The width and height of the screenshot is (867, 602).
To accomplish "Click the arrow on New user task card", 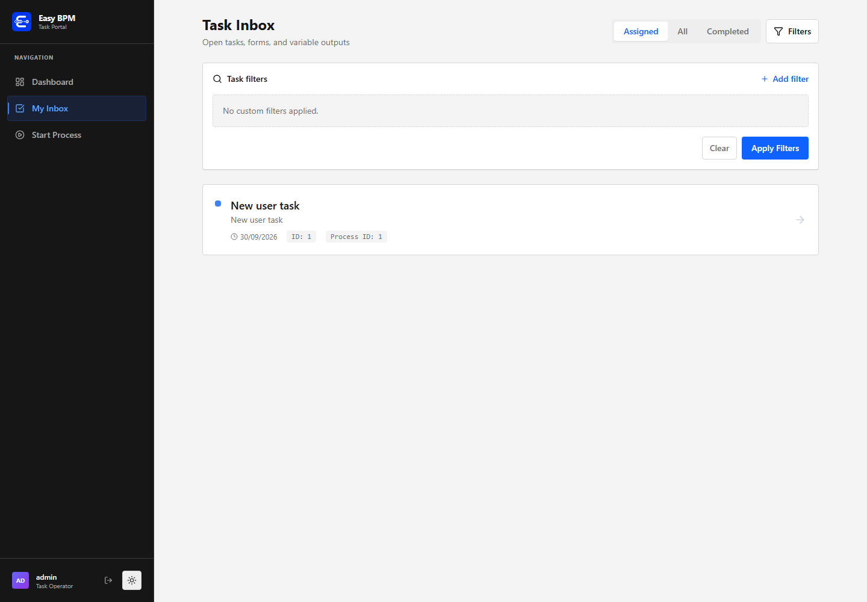I will tap(800, 220).
